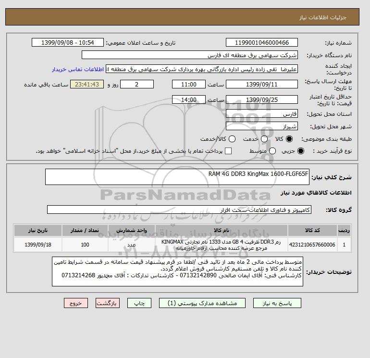The height and width of the screenshot is (358, 370).
Task: Click the نام کالا column header
Action: (x=222, y=230)
